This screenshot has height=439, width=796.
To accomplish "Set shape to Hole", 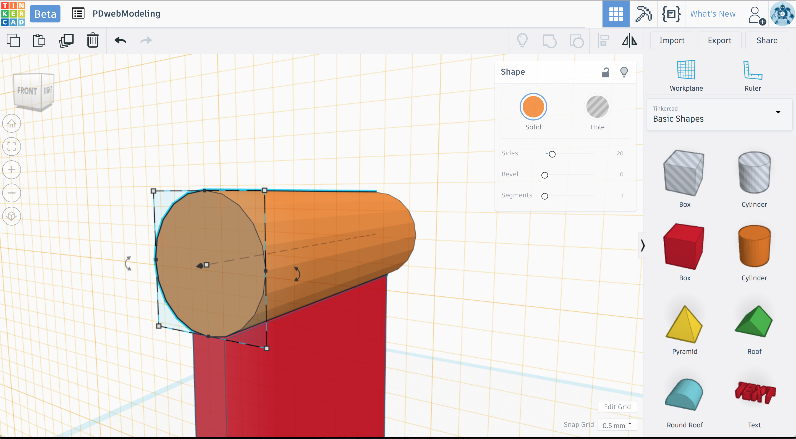I will point(597,107).
